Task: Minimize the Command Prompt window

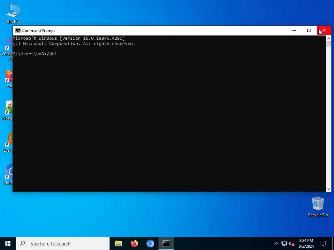Action: click(x=294, y=30)
